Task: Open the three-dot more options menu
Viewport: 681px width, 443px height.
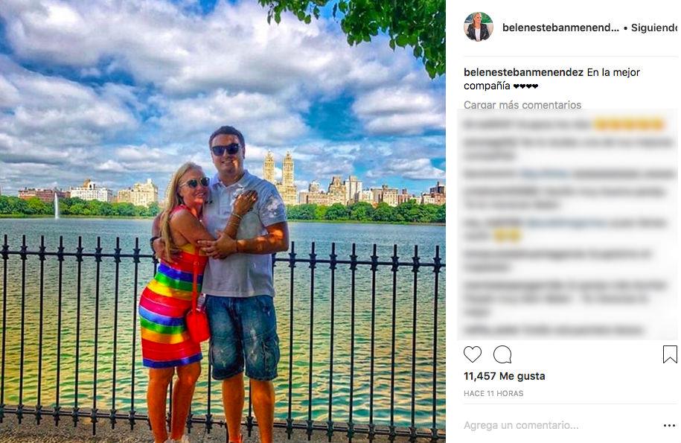Action: click(669, 426)
